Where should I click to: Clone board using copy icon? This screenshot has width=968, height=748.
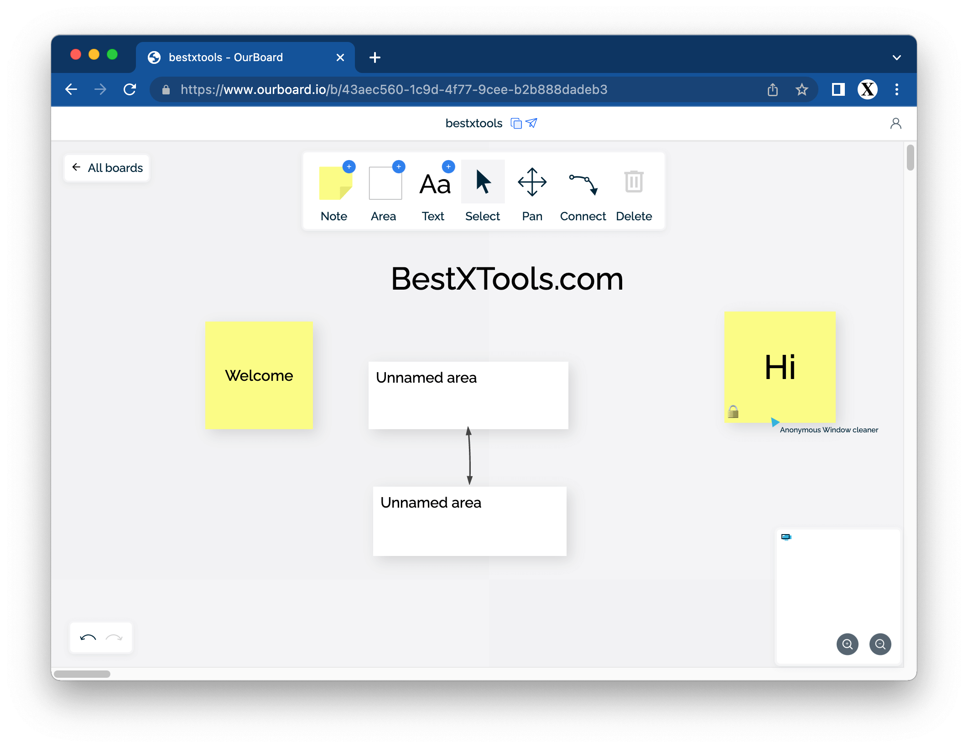pos(516,124)
